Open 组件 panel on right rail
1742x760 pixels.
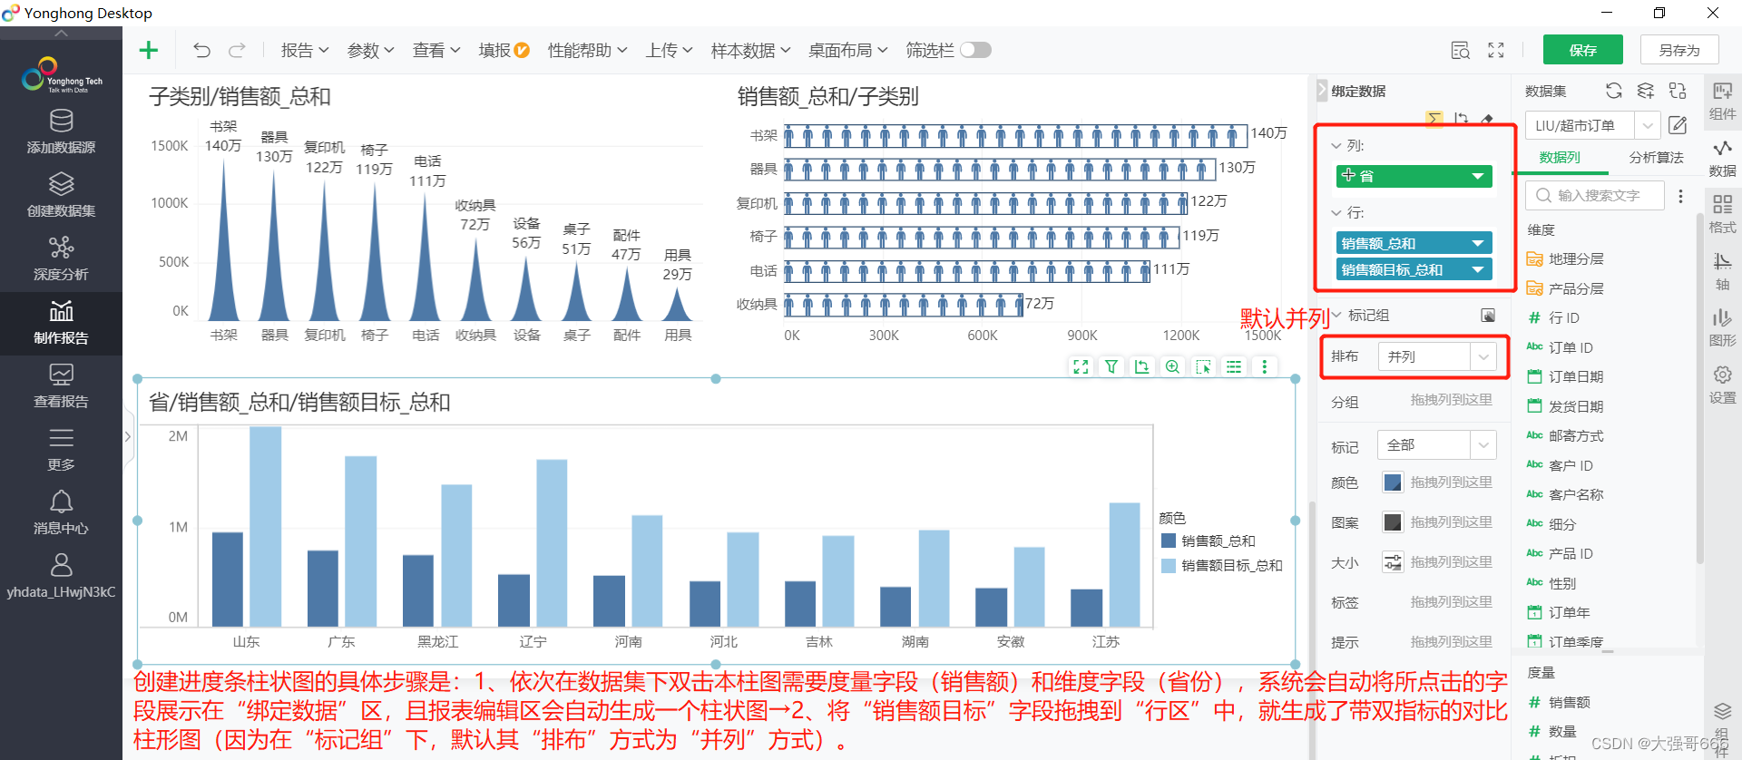click(x=1722, y=101)
